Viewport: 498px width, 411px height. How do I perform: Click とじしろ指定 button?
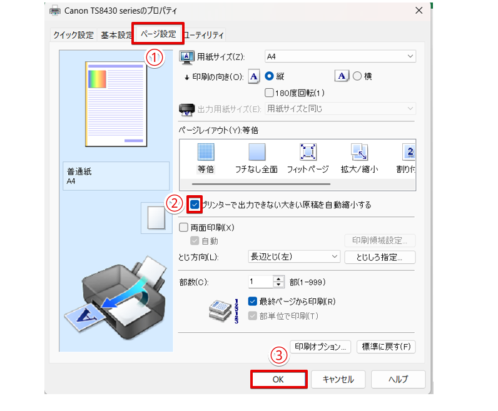tap(380, 257)
